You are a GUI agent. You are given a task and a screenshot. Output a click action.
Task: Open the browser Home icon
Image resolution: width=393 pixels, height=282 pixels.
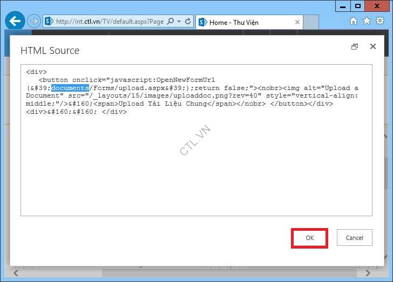point(354,21)
